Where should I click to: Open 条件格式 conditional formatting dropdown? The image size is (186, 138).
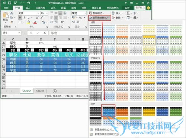96,13
